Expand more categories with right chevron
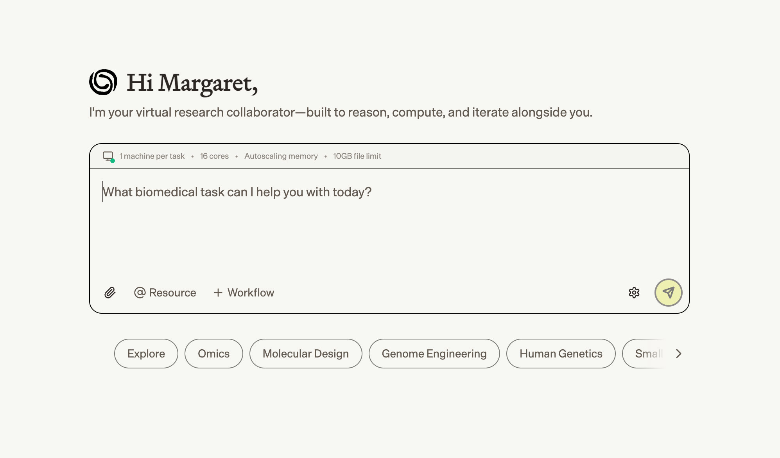Image resolution: width=780 pixels, height=458 pixels. point(678,354)
